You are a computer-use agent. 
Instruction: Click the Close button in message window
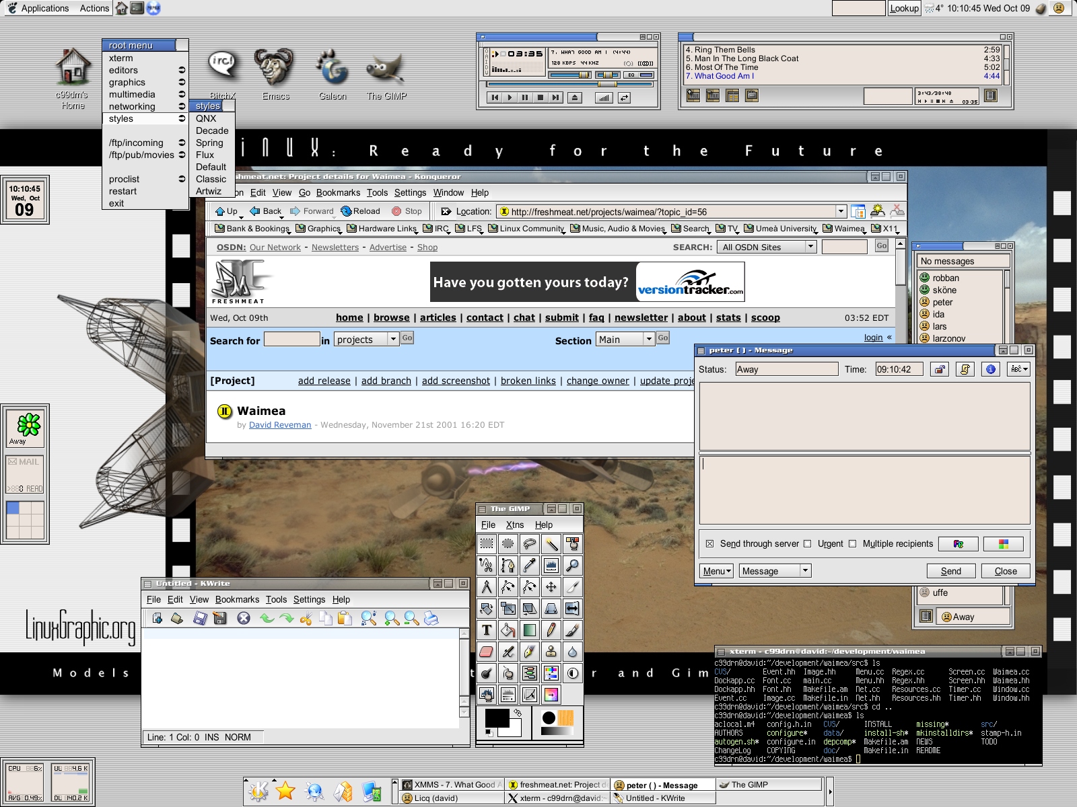point(1006,571)
